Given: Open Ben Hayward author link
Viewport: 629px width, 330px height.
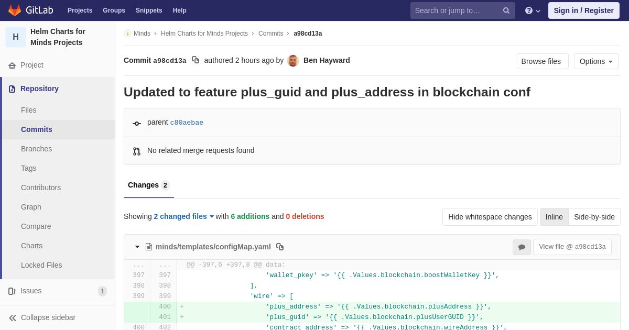Looking at the screenshot, I should [x=327, y=60].
